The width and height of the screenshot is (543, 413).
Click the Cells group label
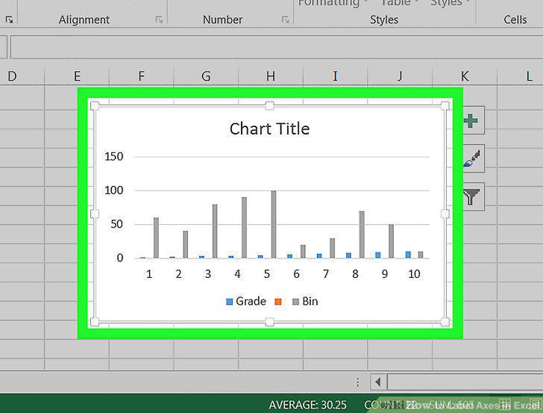click(x=515, y=19)
